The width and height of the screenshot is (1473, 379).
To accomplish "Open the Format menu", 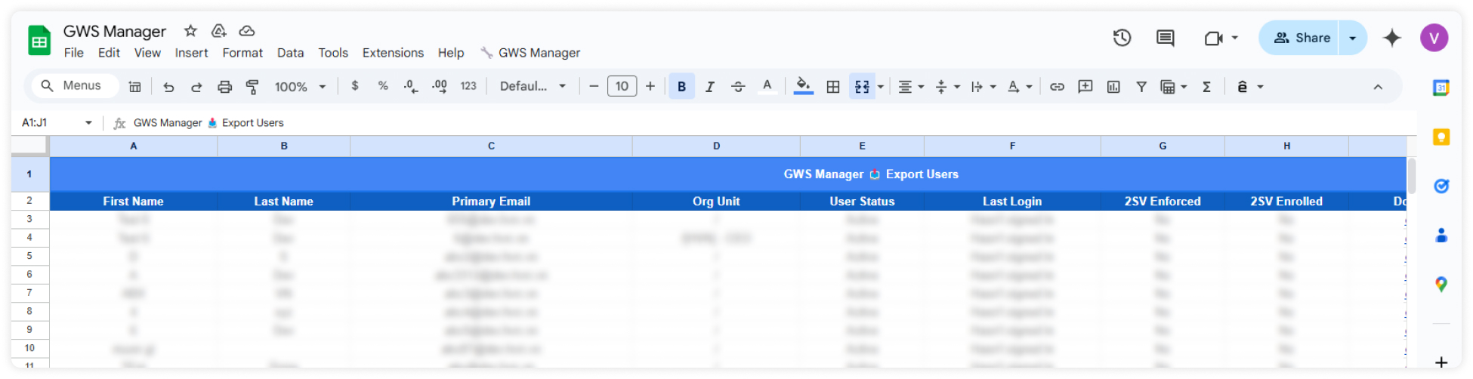I will coord(242,53).
